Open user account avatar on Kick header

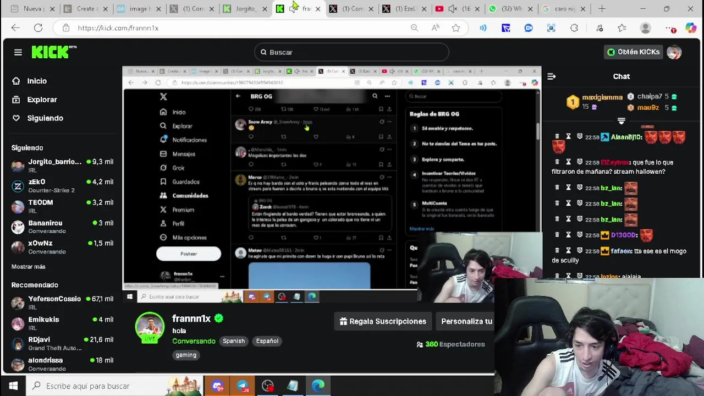click(674, 52)
